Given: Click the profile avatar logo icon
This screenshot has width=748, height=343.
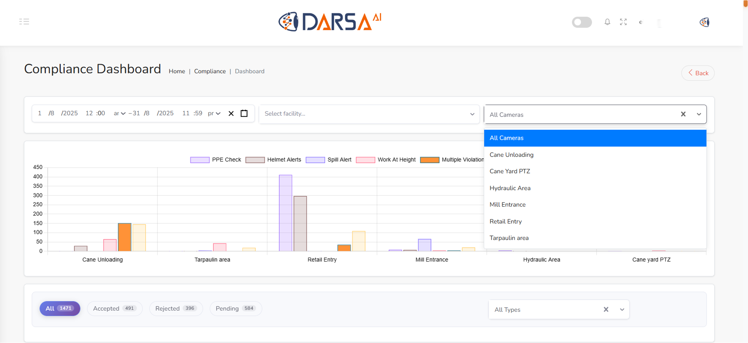Looking at the screenshot, I should coord(704,22).
